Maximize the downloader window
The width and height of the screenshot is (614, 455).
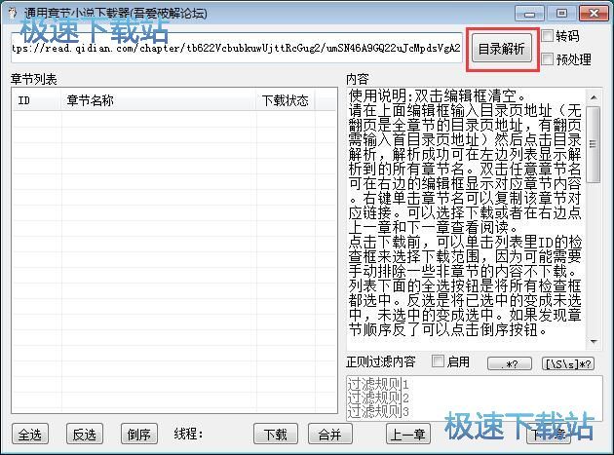561,14
